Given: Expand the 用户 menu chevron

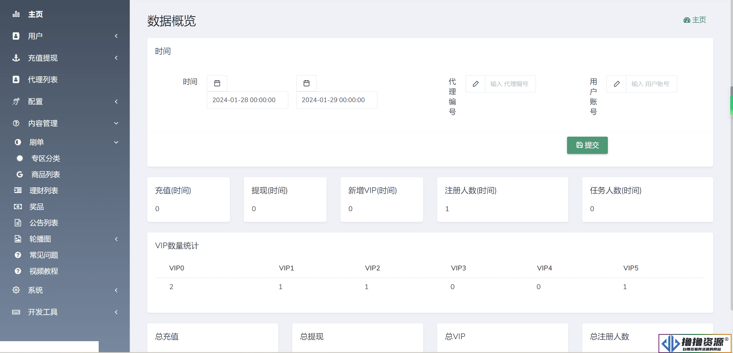Looking at the screenshot, I should pyautogui.click(x=116, y=36).
